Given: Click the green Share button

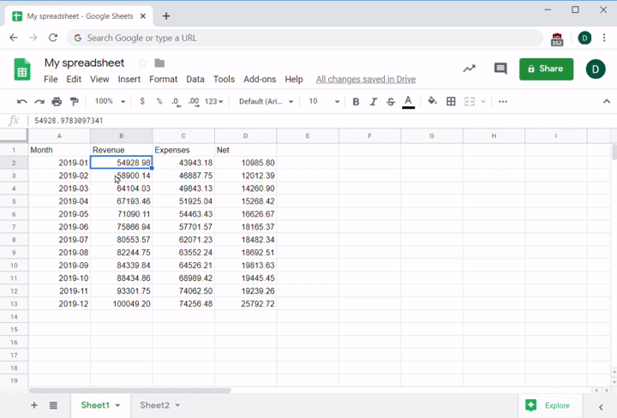Looking at the screenshot, I should 546,69.
